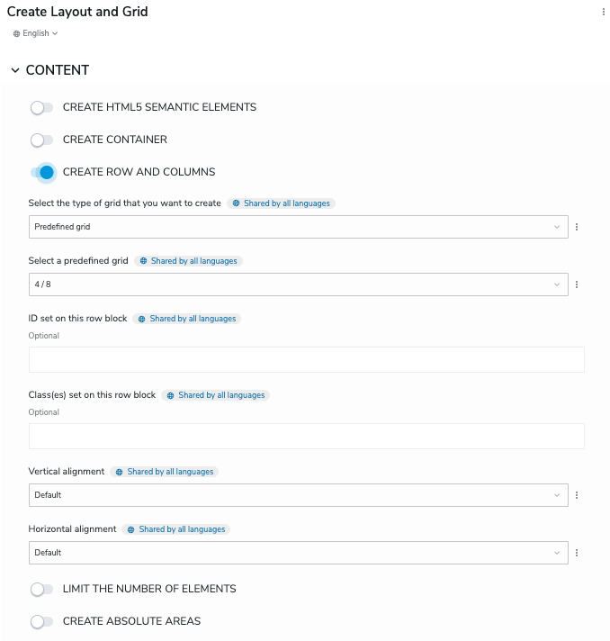Open the top-right three-dot options menu
The width and height of the screenshot is (610, 641).
coord(603,13)
